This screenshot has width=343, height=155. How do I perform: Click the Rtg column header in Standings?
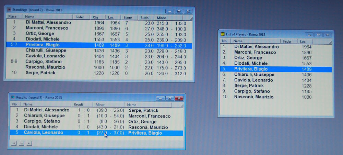(x=98, y=17)
